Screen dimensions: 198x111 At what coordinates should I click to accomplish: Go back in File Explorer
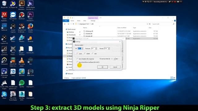(x=65, y=24)
